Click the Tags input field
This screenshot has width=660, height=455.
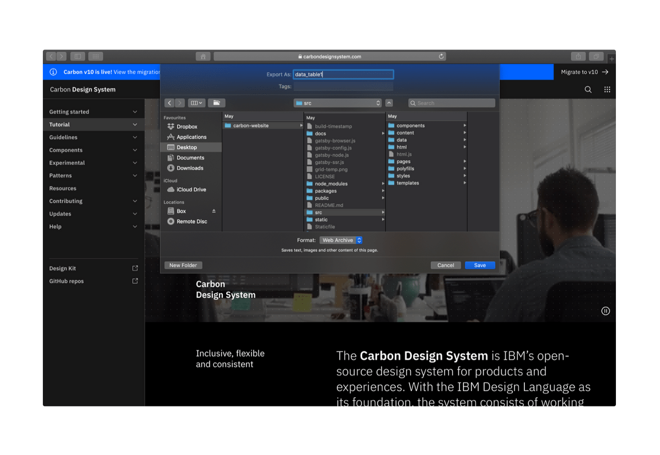click(x=343, y=86)
